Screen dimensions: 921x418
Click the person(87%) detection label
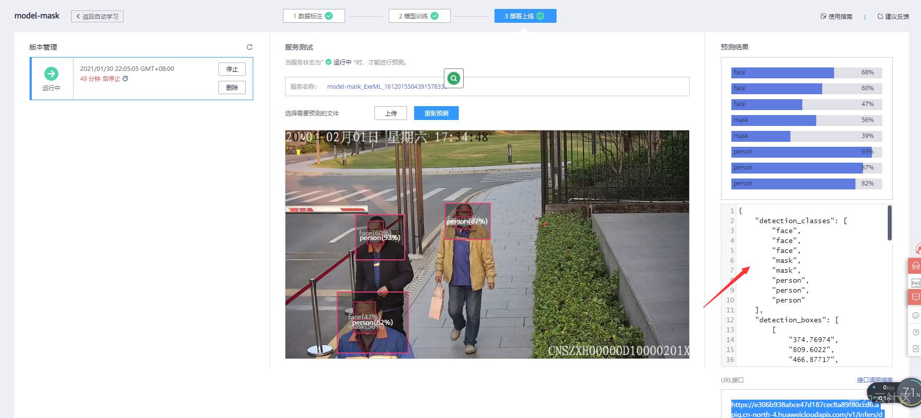[x=467, y=221]
